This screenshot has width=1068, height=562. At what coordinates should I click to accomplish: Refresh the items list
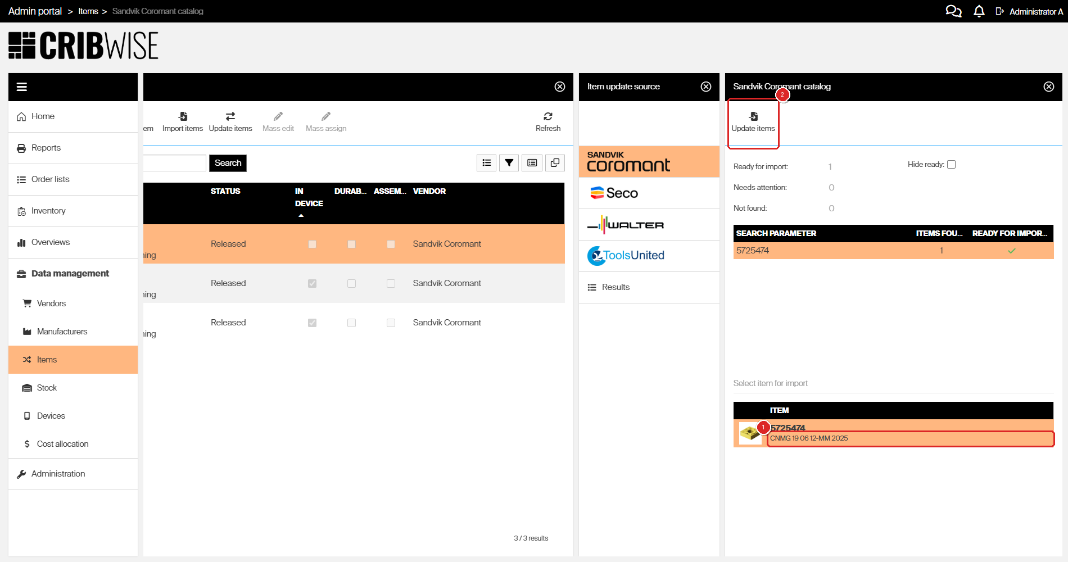pos(548,121)
